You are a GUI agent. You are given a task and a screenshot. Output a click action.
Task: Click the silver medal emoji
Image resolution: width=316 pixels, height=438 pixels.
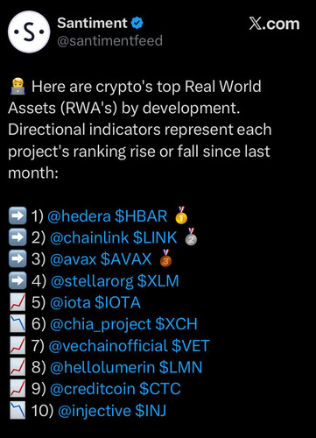[x=191, y=237]
